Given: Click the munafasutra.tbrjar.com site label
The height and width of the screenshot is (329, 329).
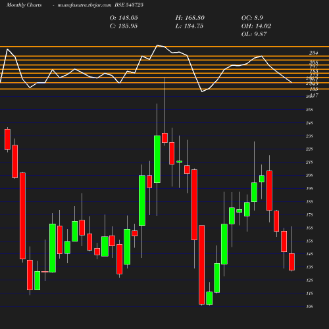Looking at the screenshot, I should (x=84, y=5).
